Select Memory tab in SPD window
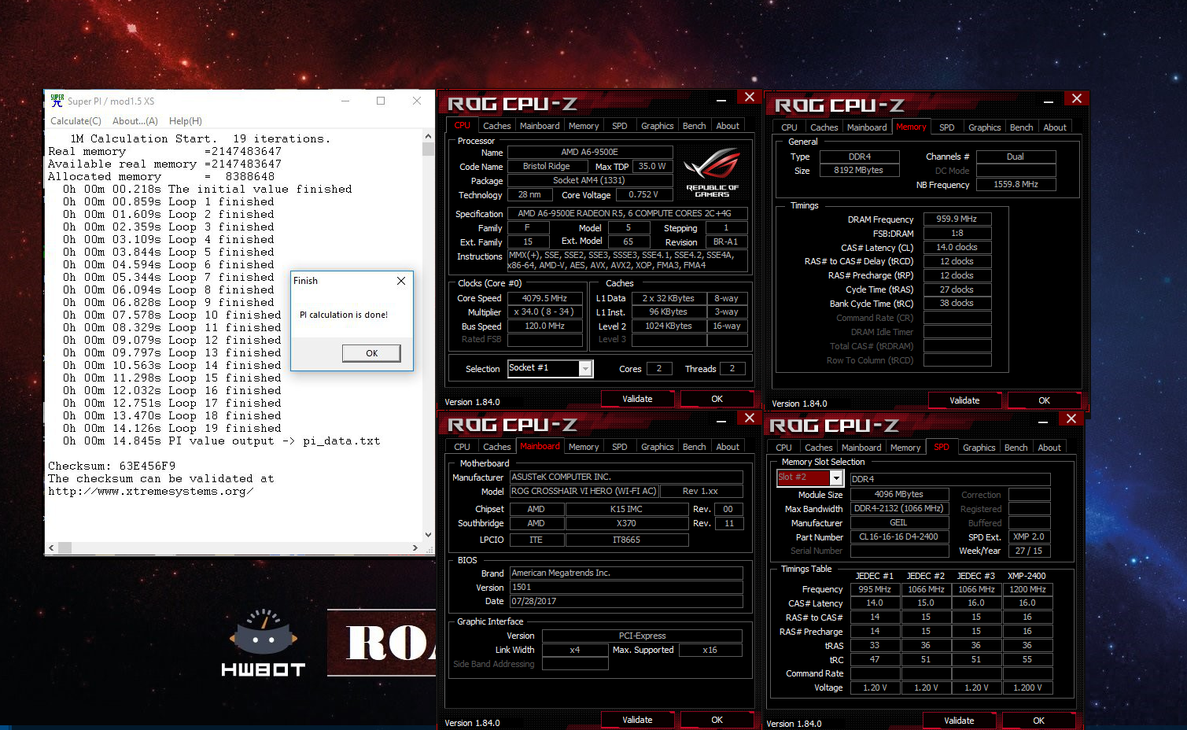 (x=905, y=448)
